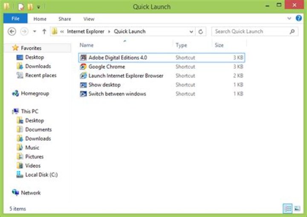Image resolution: width=307 pixels, height=217 pixels.
Task: Select the Adobe Digital Editions 4.0 shortcut icon
Action: click(x=83, y=58)
